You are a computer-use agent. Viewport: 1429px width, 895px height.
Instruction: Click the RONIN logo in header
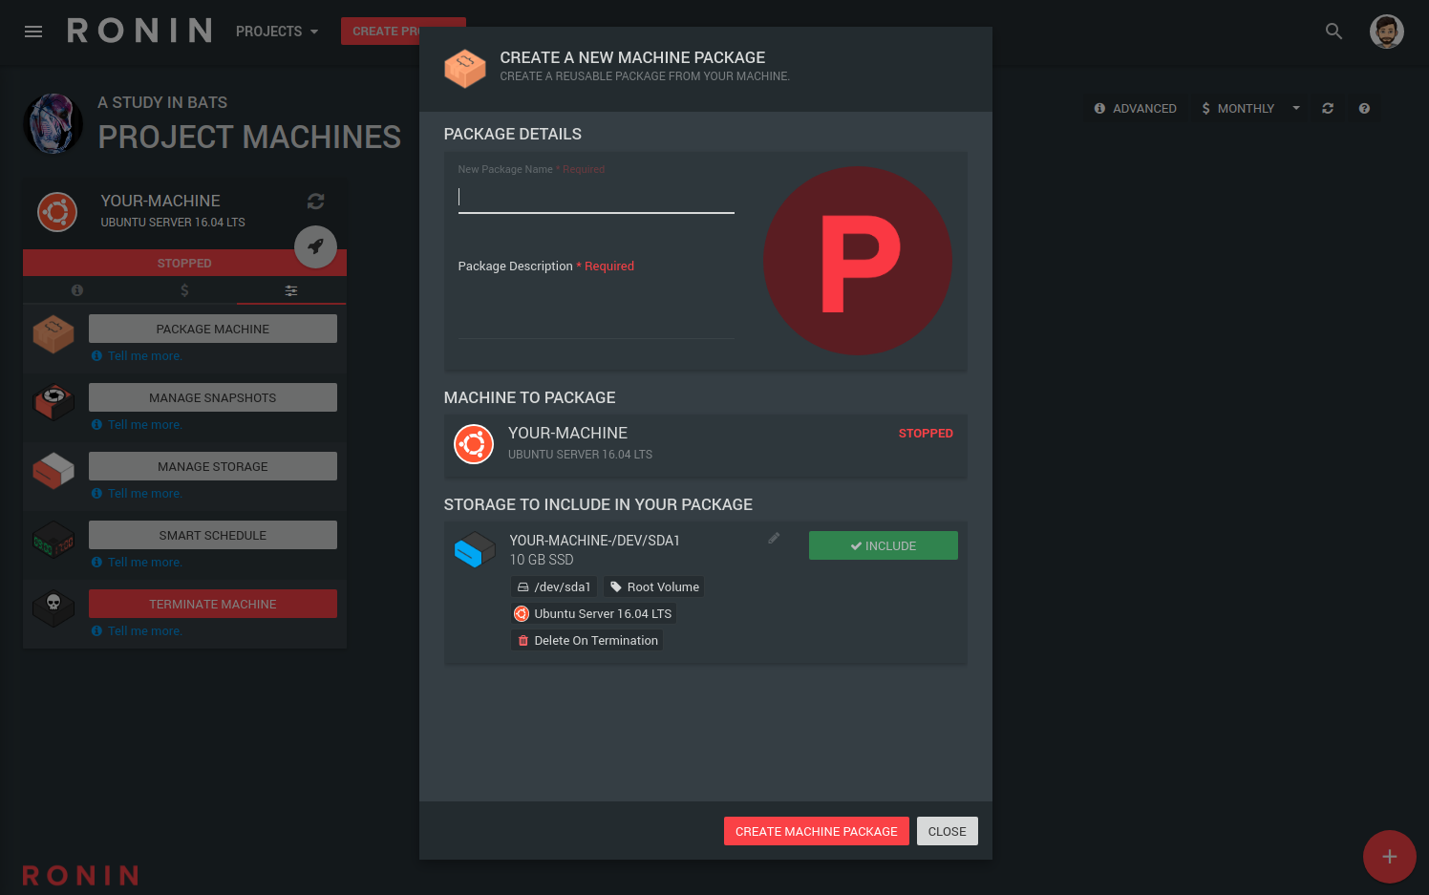pyautogui.click(x=139, y=31)
